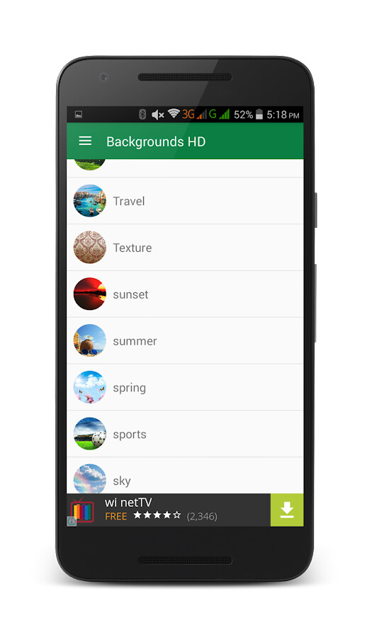Screen dimensions: 372x637
Task: Tap the Backgrounds HD title
Action: [156, 142]
